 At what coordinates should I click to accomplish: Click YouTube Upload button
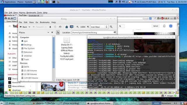155,26
